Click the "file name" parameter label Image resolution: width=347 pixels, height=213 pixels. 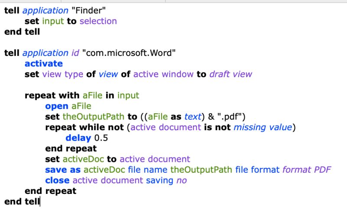[147, 170]
